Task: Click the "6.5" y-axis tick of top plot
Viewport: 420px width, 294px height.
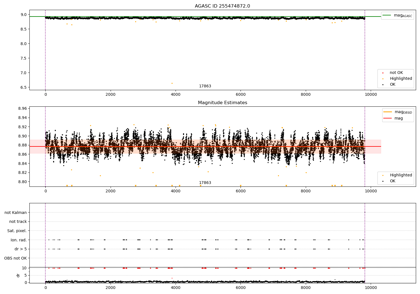Action: click(x=24, y=87)
